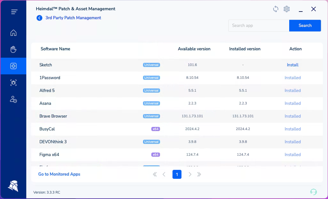Click Installed for Alfred 5
The width and height of the screenshot is (328, 199).
[292, 90]
